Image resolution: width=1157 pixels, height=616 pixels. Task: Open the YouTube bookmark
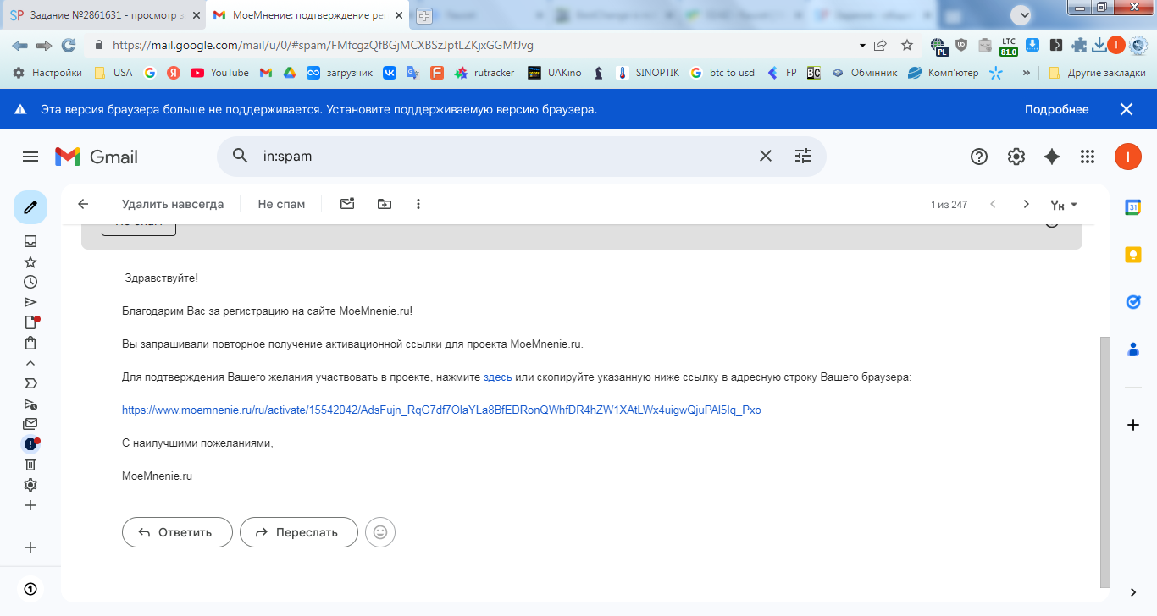point(219,73)
